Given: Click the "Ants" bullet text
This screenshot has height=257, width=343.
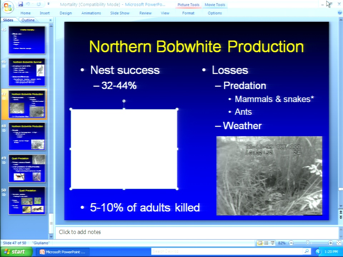Looking at the screenshot, I should [x=243, y=112].
